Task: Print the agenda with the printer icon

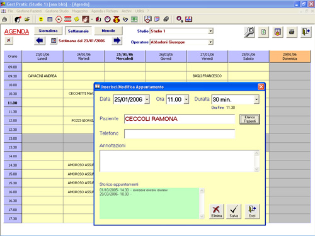Action: [x=292, y=32]
